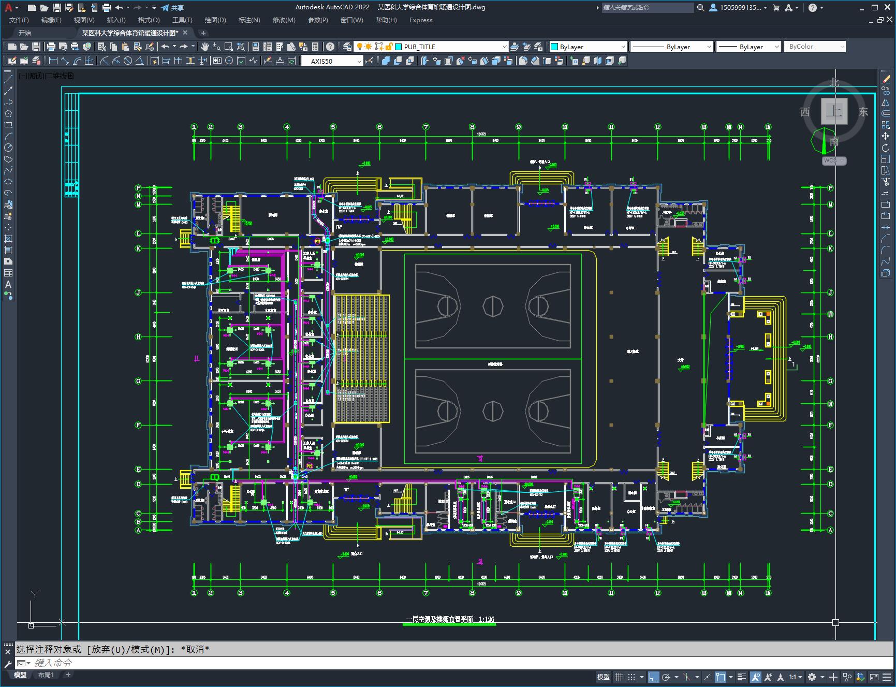The width and height of the screenshot is (896, 687).
Task: Select the Hatch tool in draw toolbar
Action: click(8, 239)
